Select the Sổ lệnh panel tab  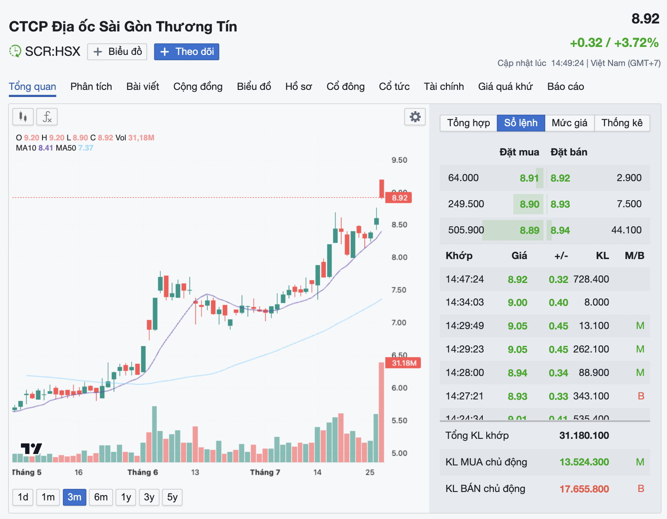point(521,123)
